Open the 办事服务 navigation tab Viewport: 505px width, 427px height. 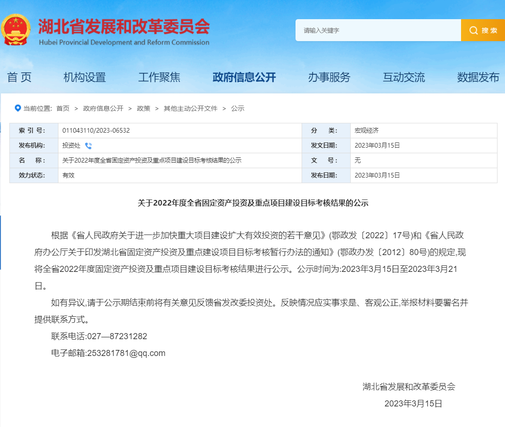(x=329, y=77)
